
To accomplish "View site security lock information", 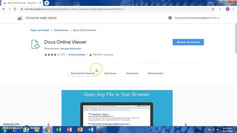I will (22, 9).
